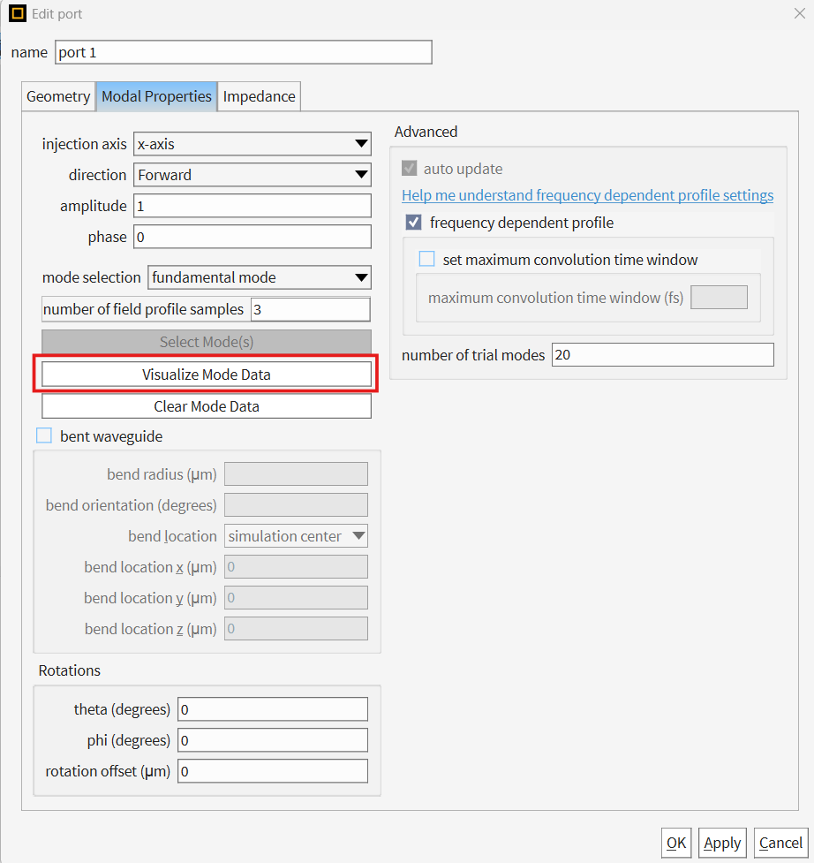Edit the rotation offset field
The image size is (814, 863).
(273, 770)
